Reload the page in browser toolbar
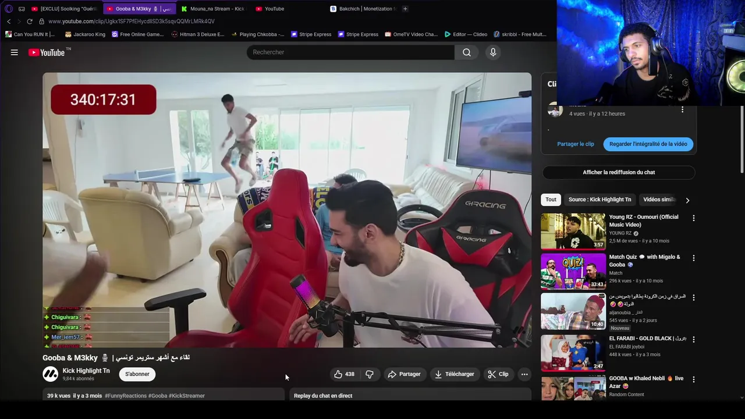The width and height of the screenshot is (745, 419). 30,22
